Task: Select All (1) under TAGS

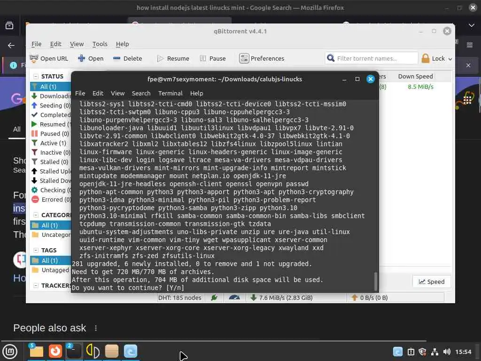Action: 51,260
